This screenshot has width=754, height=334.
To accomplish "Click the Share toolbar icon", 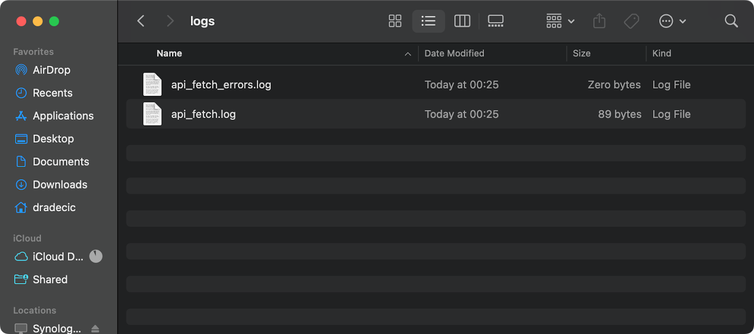I will coord(599,21).
